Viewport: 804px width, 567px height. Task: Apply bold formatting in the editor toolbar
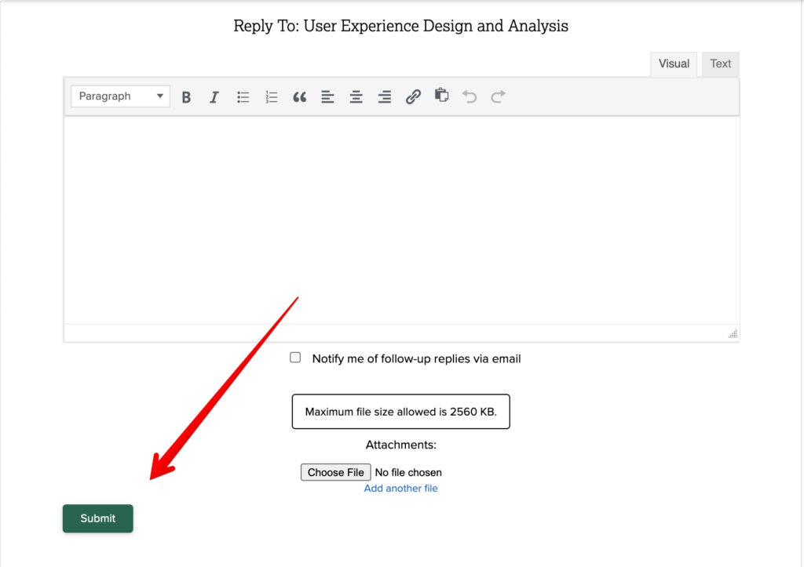[x=186, y=96]
